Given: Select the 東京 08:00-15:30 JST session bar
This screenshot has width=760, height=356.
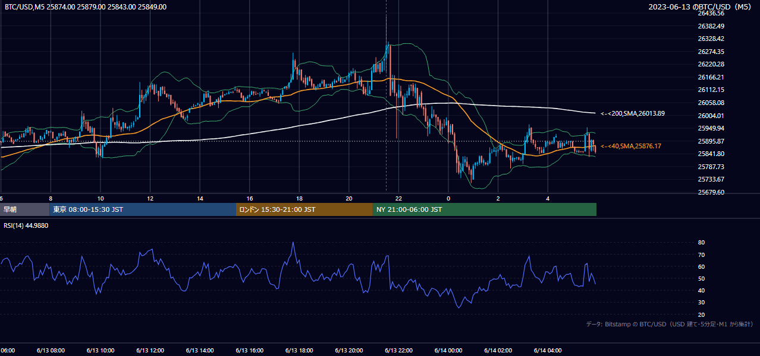Looking at the screenshot, I should click(143, 209).
